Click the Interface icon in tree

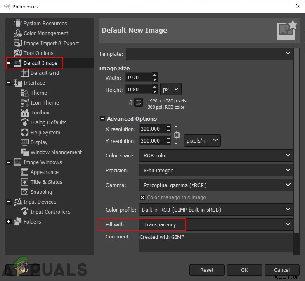click(x=18, y=83)
